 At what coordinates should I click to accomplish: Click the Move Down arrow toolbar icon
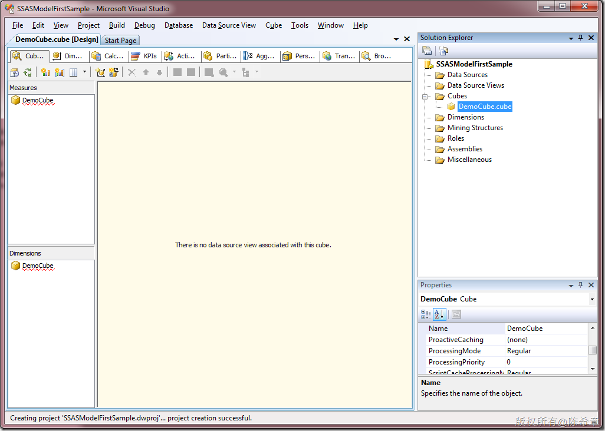point(159,72)
